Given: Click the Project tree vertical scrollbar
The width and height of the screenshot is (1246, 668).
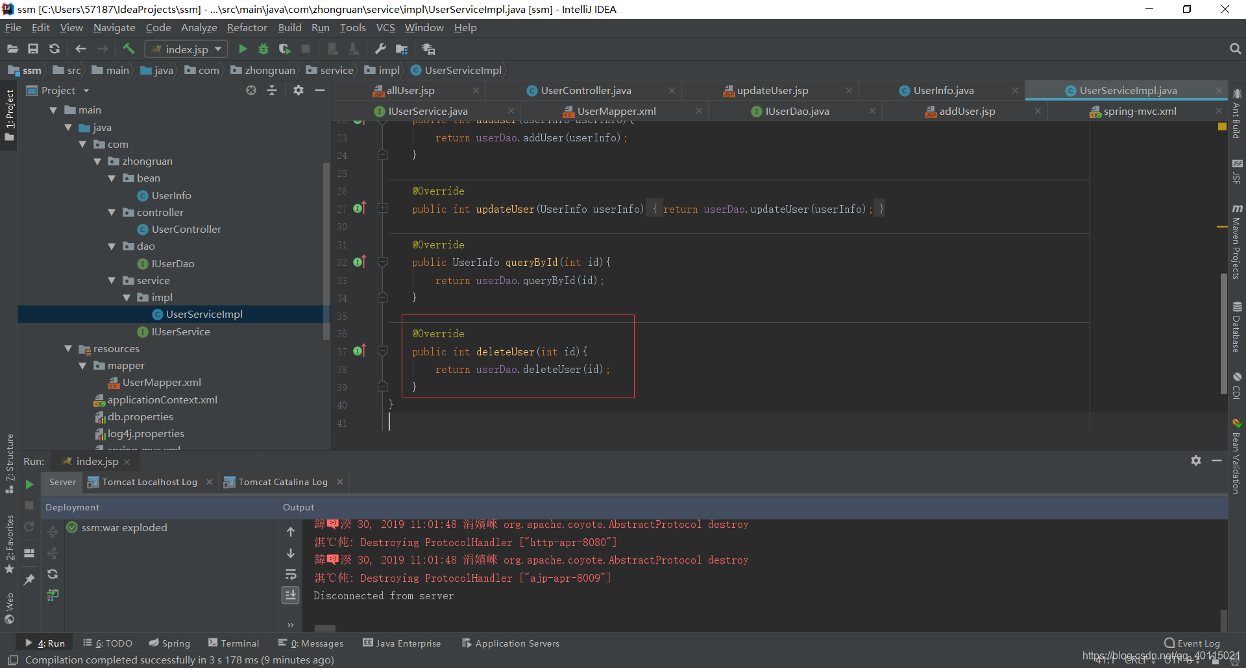Looking at the screenshot, I should point(326,250).
